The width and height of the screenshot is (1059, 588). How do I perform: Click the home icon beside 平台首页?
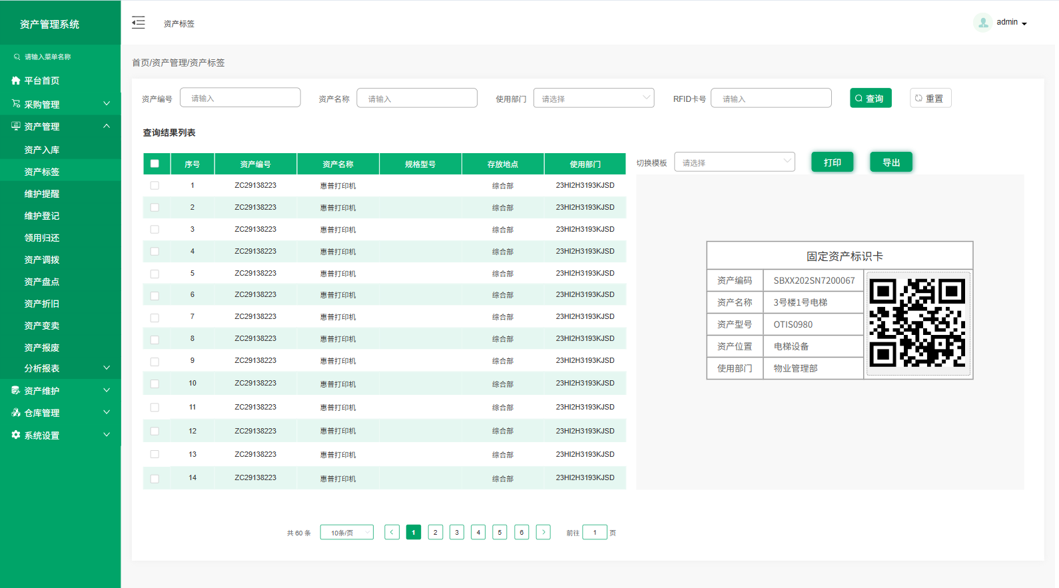[x=16, y=81]
